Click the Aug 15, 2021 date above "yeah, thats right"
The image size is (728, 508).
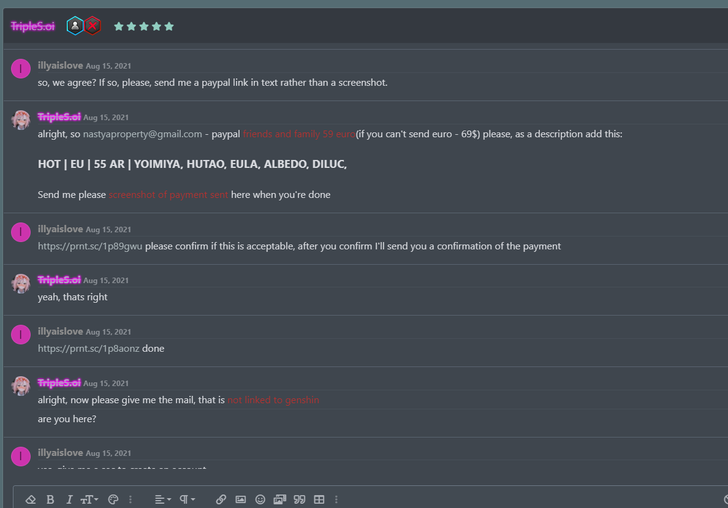coord(106,281)
